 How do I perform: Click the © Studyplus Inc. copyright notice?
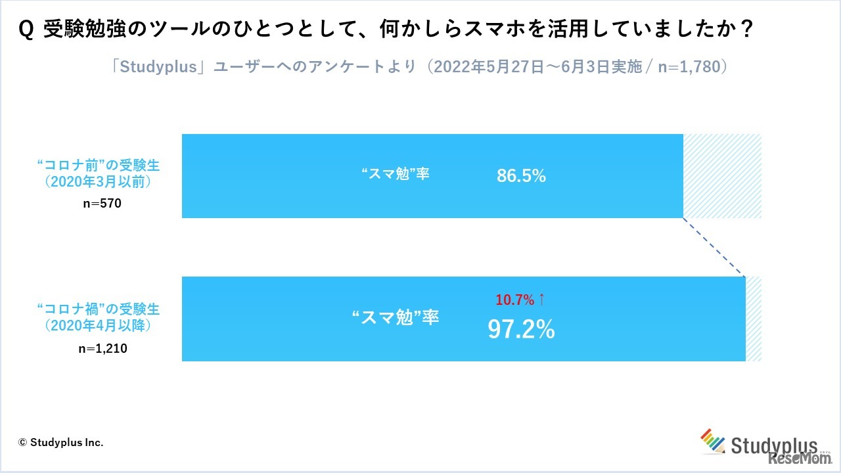tap(61, 442)
